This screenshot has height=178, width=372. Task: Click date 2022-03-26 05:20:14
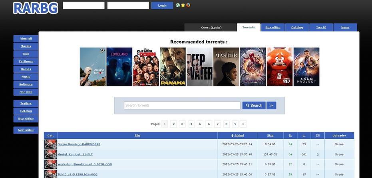tap(237, 144)
